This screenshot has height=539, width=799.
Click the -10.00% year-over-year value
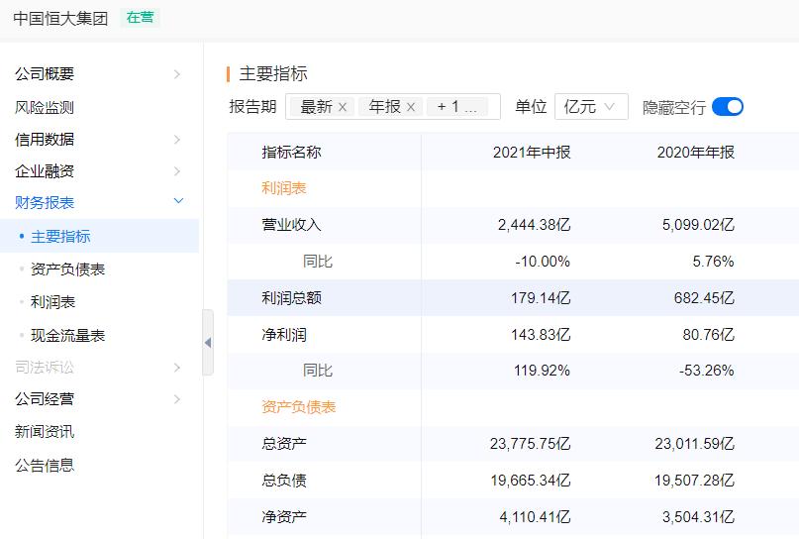pos(543,262)
